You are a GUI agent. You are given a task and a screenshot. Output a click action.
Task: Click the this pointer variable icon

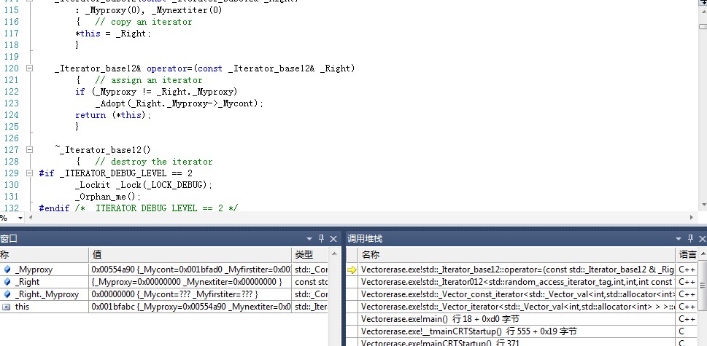click(x=7, y=307)
